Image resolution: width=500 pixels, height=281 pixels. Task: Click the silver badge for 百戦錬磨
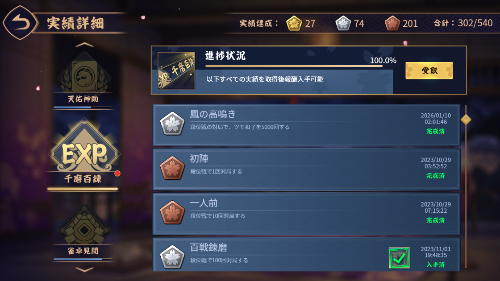tap(172, 257)
